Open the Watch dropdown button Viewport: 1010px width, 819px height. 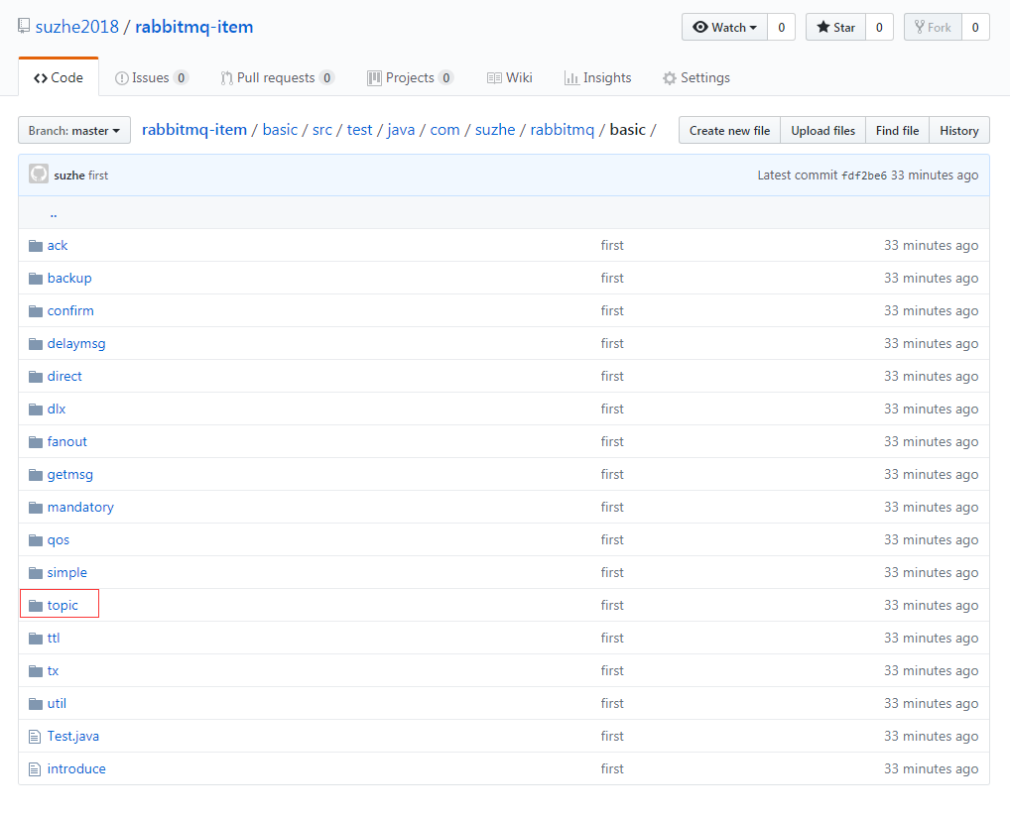724,27
